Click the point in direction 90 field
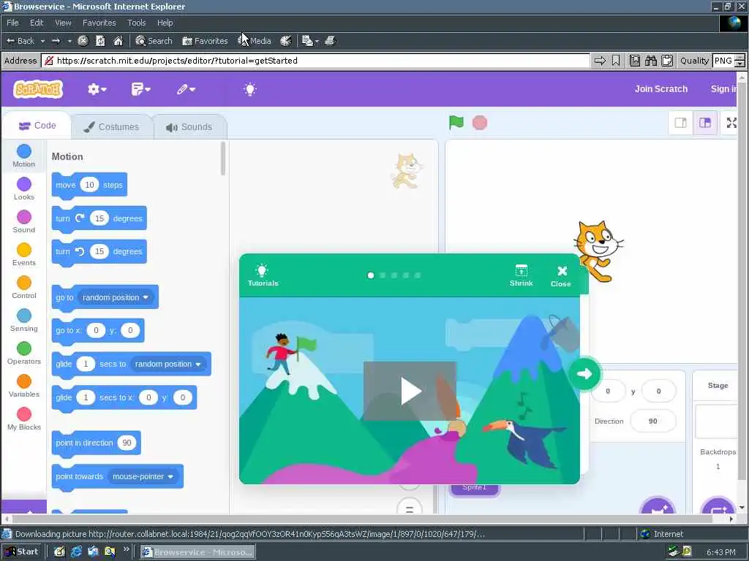749x561 pixels. tap(127, 443)
